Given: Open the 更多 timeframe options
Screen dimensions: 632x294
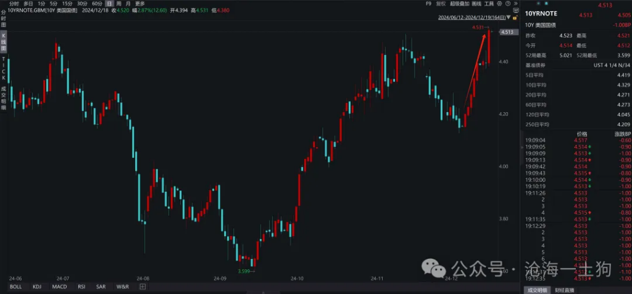Looking at the screenshot, I should coord(139,4).
